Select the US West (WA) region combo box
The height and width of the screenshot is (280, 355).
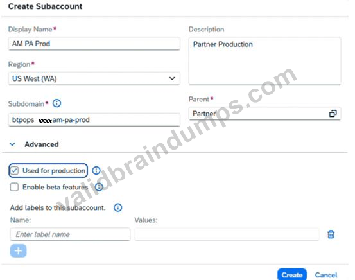(x=94, y=78)
